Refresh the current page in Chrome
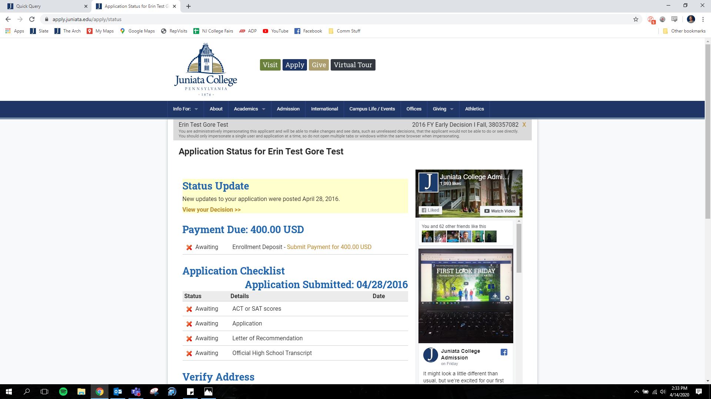This screenshot has width=711, height=399. coord(32,19)
